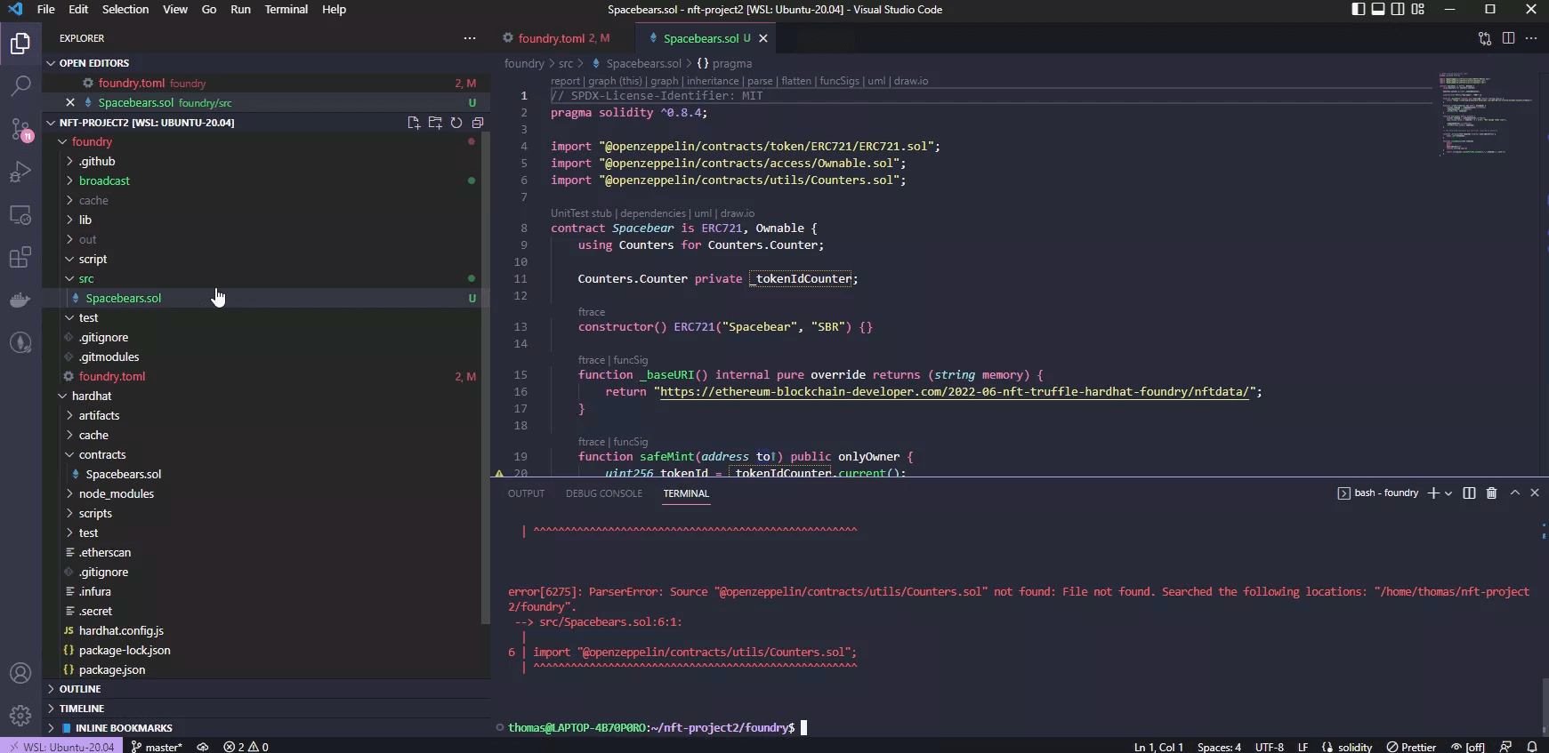Open the Extensions view
The height and width of the screenshot is (753, 1549).
coord(20,258)
